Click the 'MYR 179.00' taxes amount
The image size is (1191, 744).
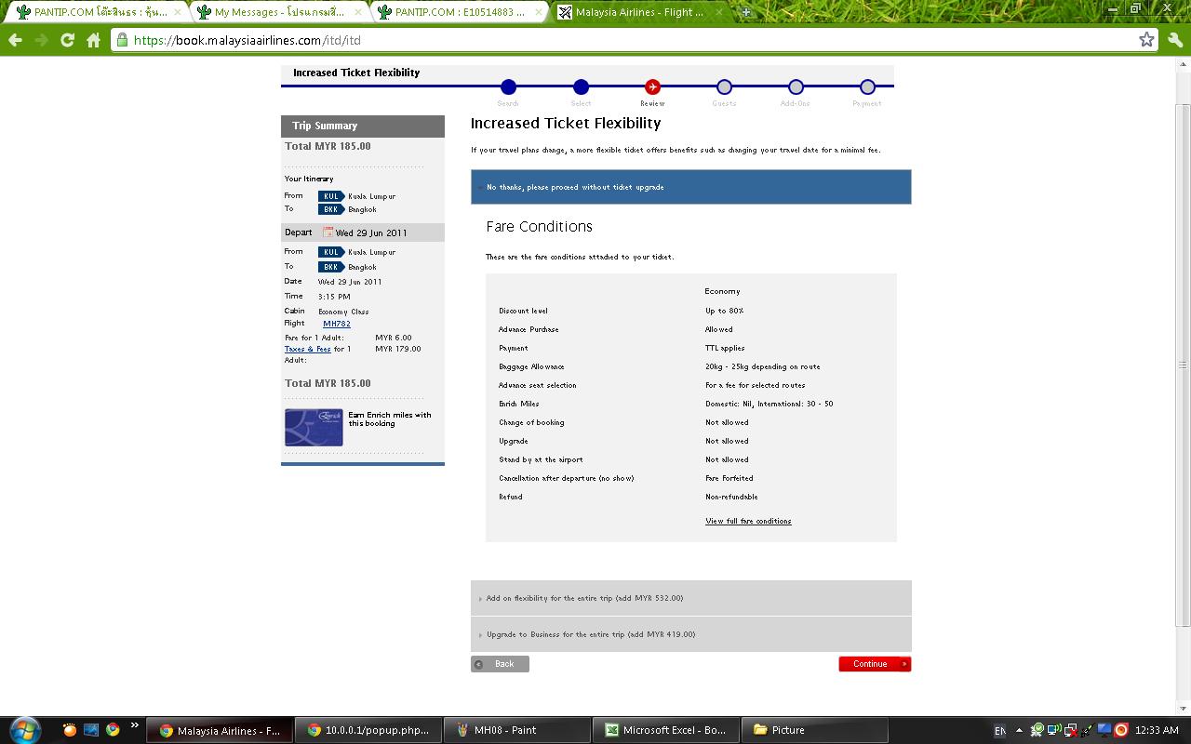398,349
